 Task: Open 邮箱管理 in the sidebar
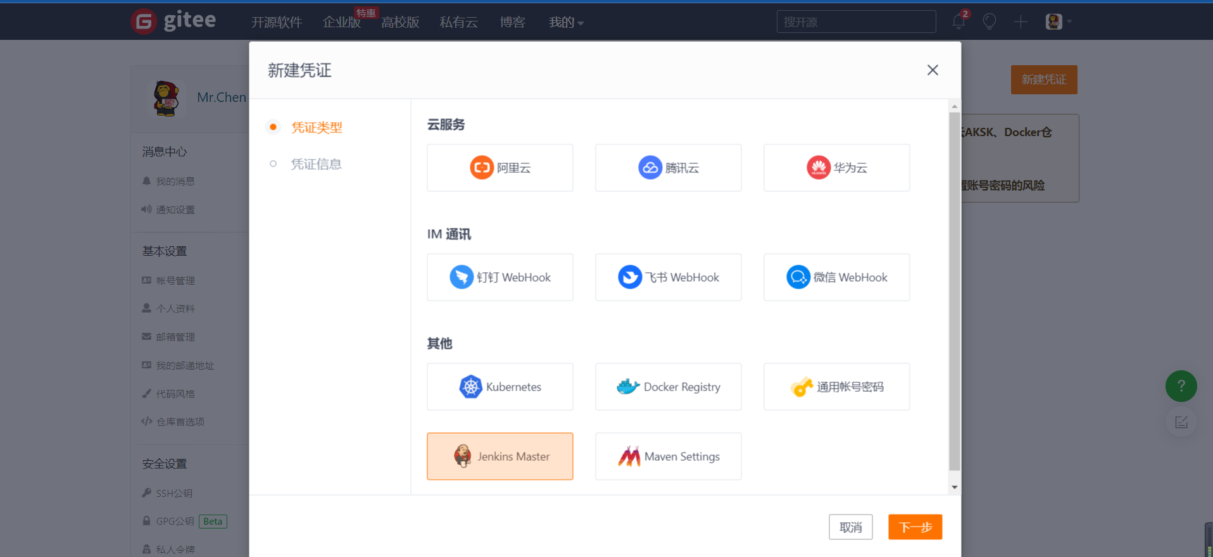pyautogui.click(x=175, y=337)
